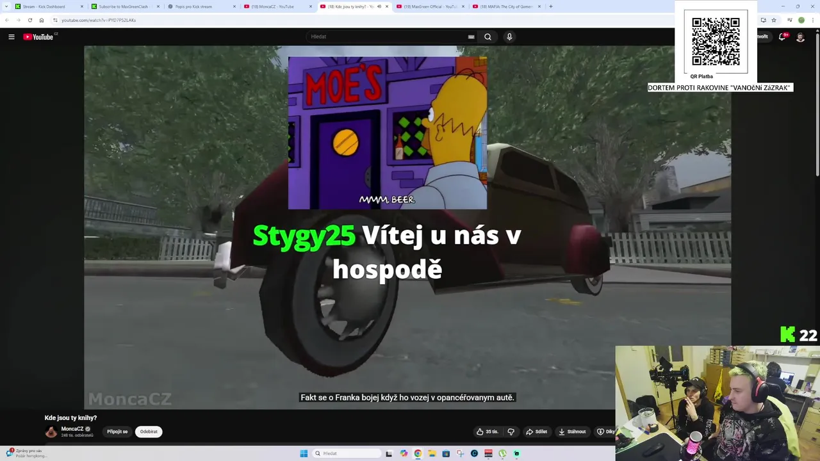Screen dimensions: 820x461
Task: Open MoncaCZ channel name link
Action: click(x=72, y=429)
